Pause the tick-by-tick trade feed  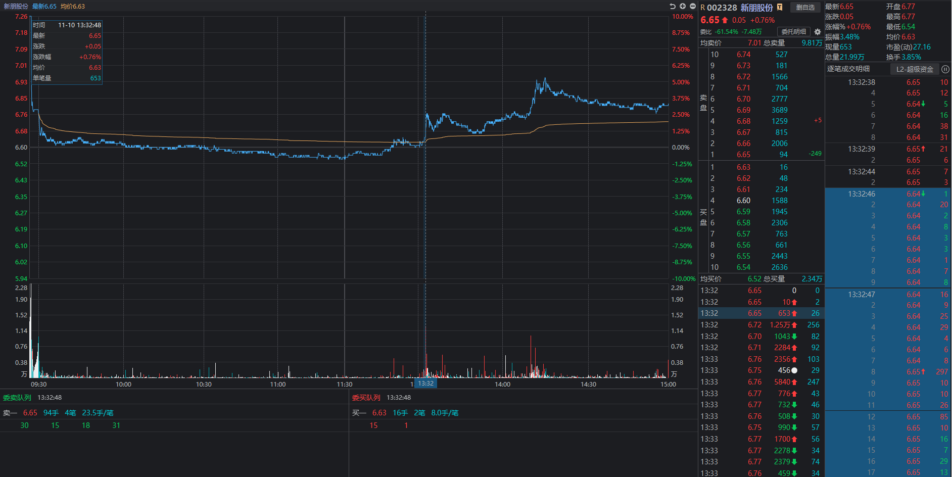945,69
